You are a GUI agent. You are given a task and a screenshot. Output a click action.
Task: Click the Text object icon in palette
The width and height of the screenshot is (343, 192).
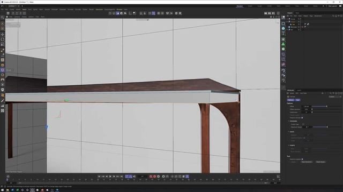click(284, 33)
